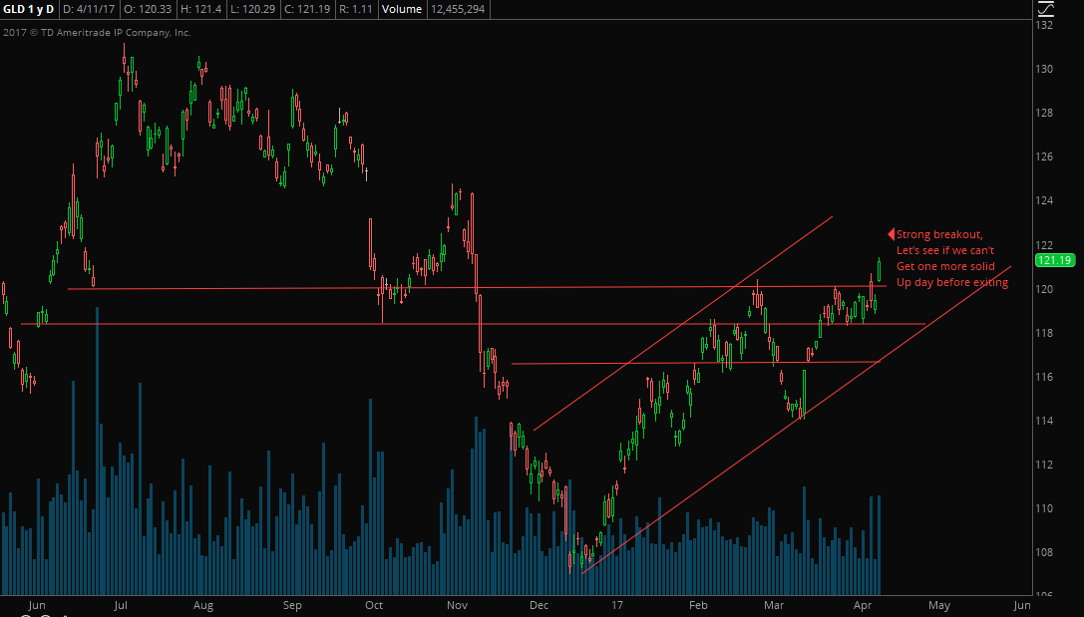
Task: Click the date field D: 4/11/17
Action: point(88,9)
